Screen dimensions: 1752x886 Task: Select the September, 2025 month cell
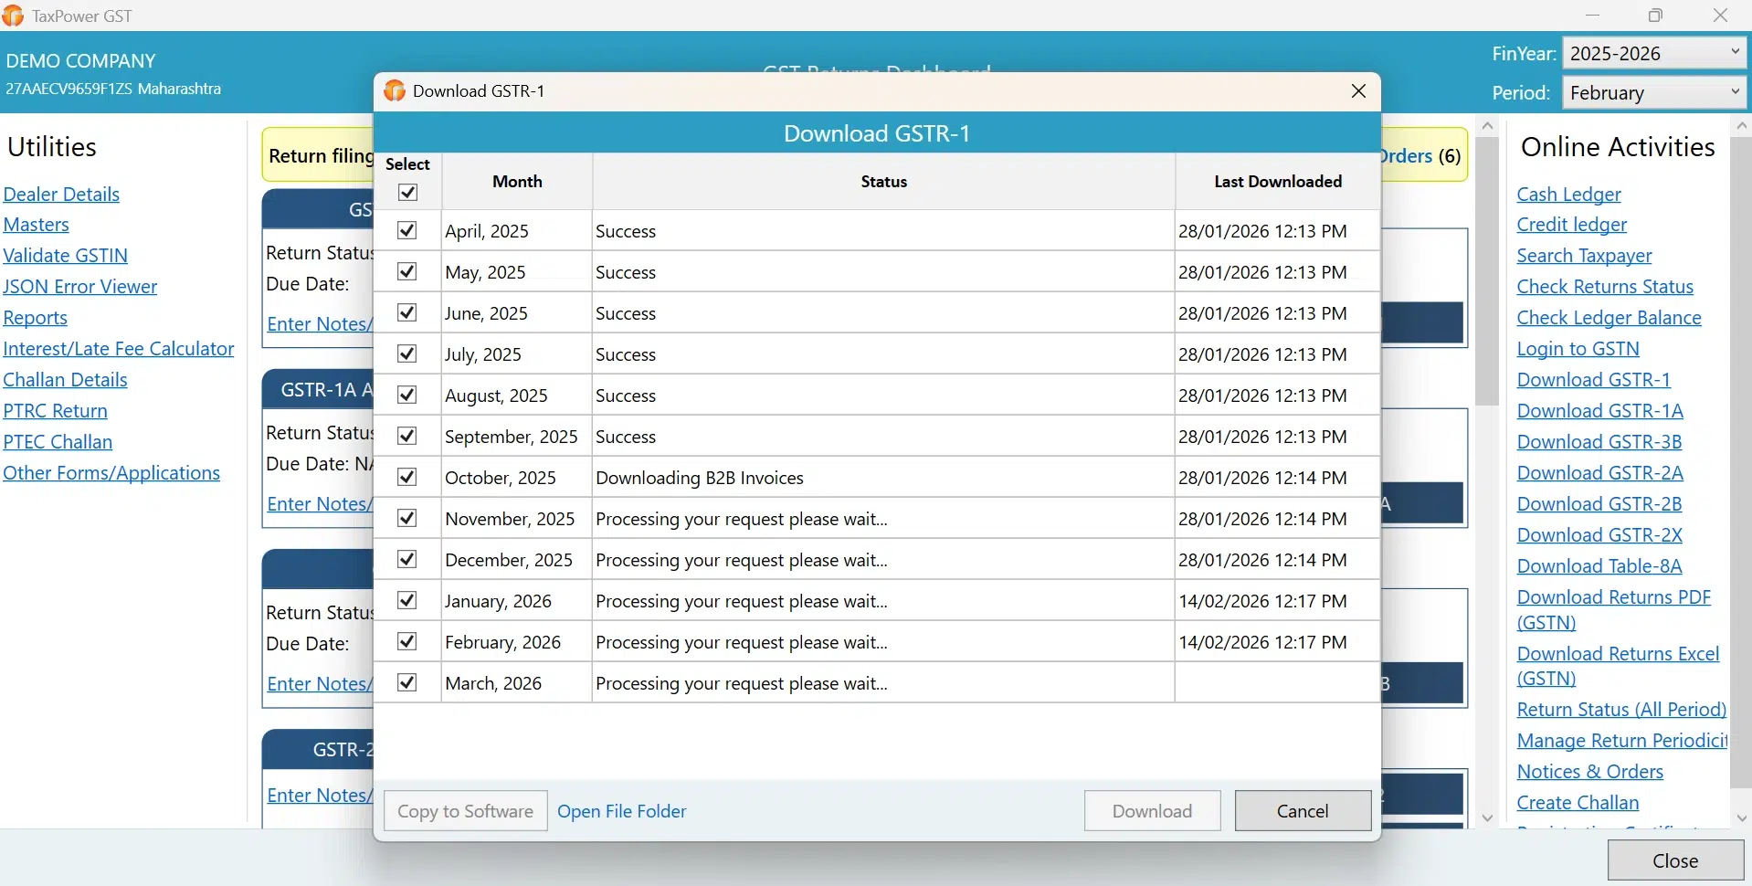pos(517,437)
